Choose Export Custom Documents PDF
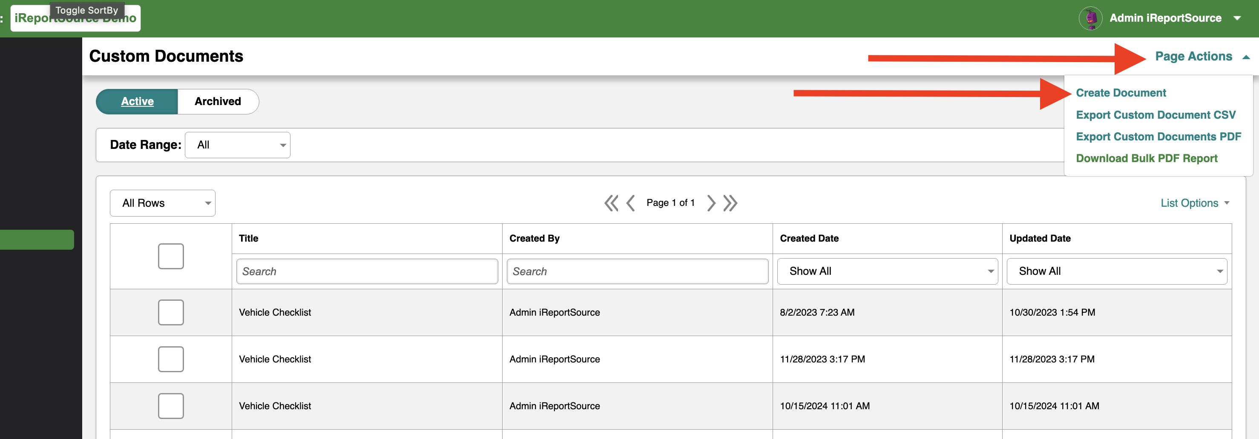This screenshot has height=439, width=1259. 1158,137
